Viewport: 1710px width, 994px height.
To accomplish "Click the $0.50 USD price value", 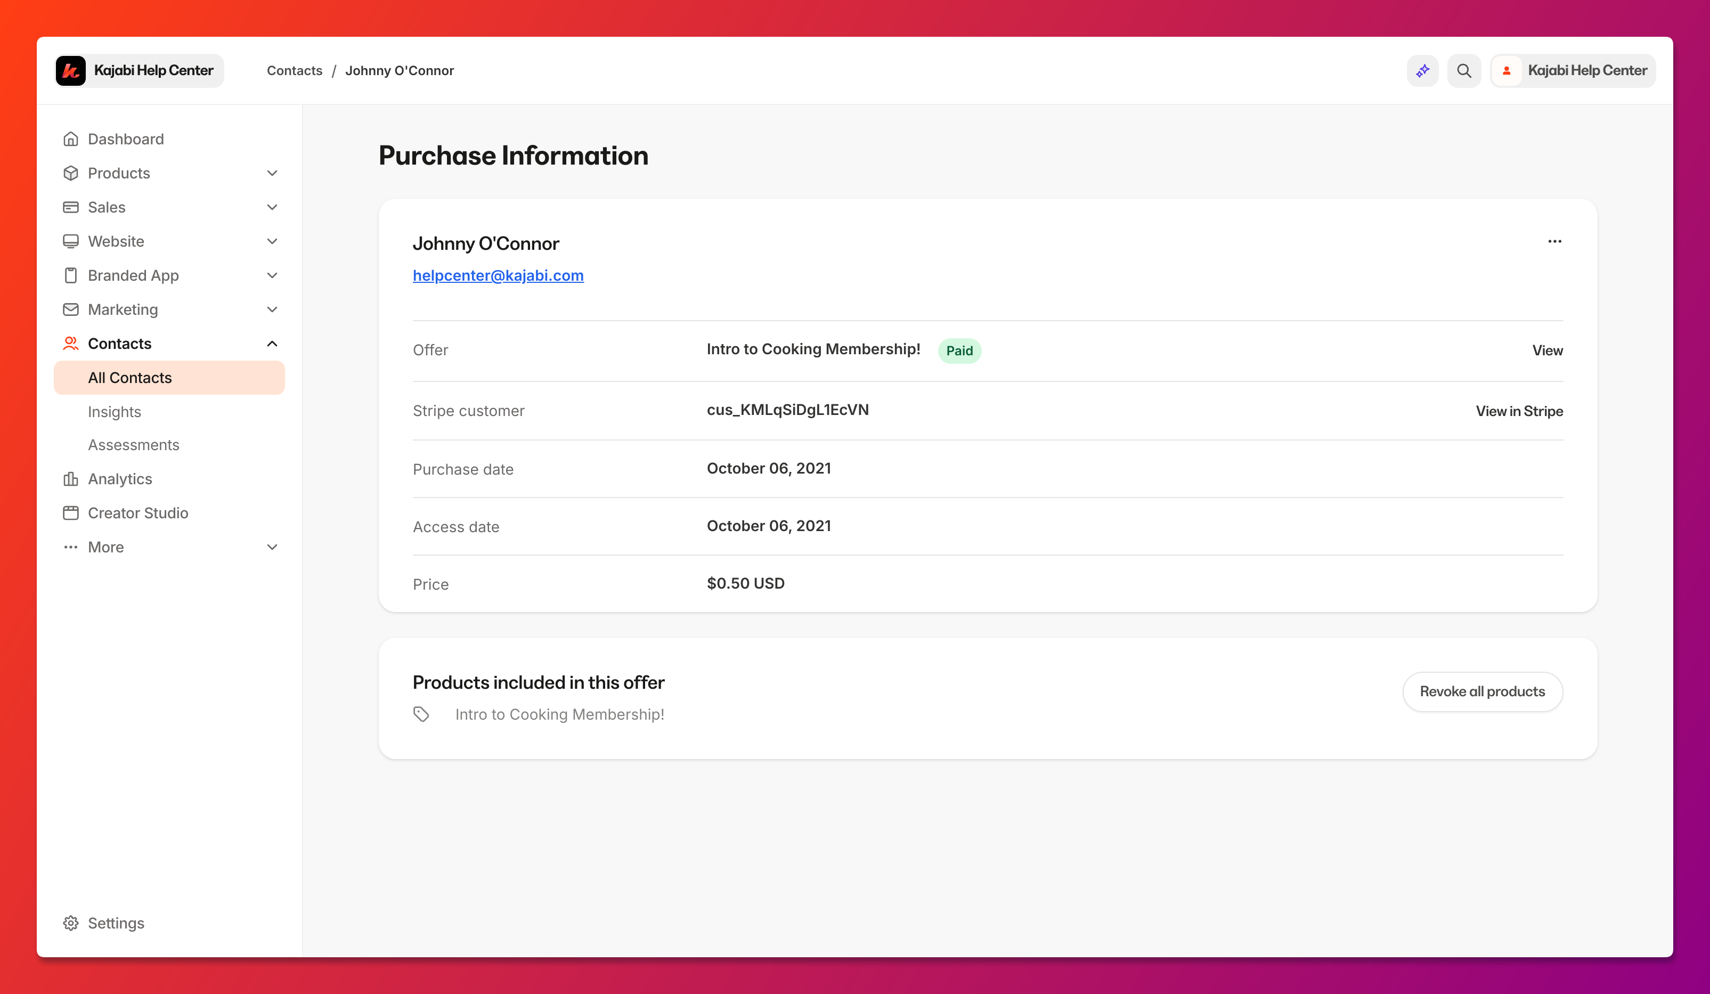I will [746, 583].
